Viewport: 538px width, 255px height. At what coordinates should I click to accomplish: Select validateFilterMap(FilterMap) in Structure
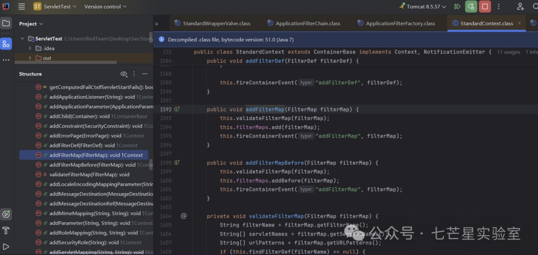click(82, 174)
